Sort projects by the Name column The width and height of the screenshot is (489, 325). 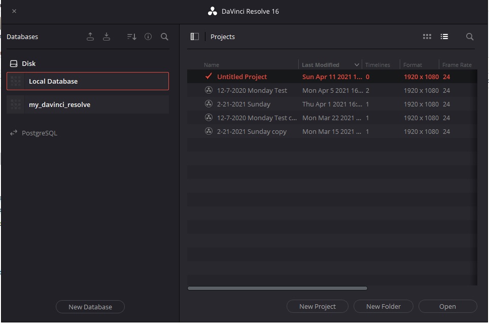[212, 65]
